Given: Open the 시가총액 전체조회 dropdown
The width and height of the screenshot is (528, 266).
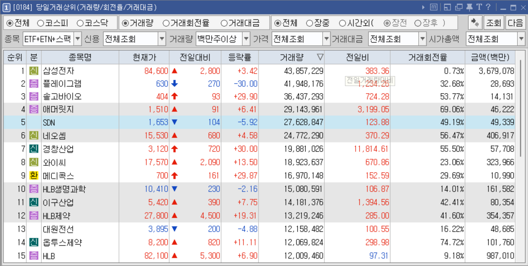Looking at the screenshot, I should [x=521, y=39].
